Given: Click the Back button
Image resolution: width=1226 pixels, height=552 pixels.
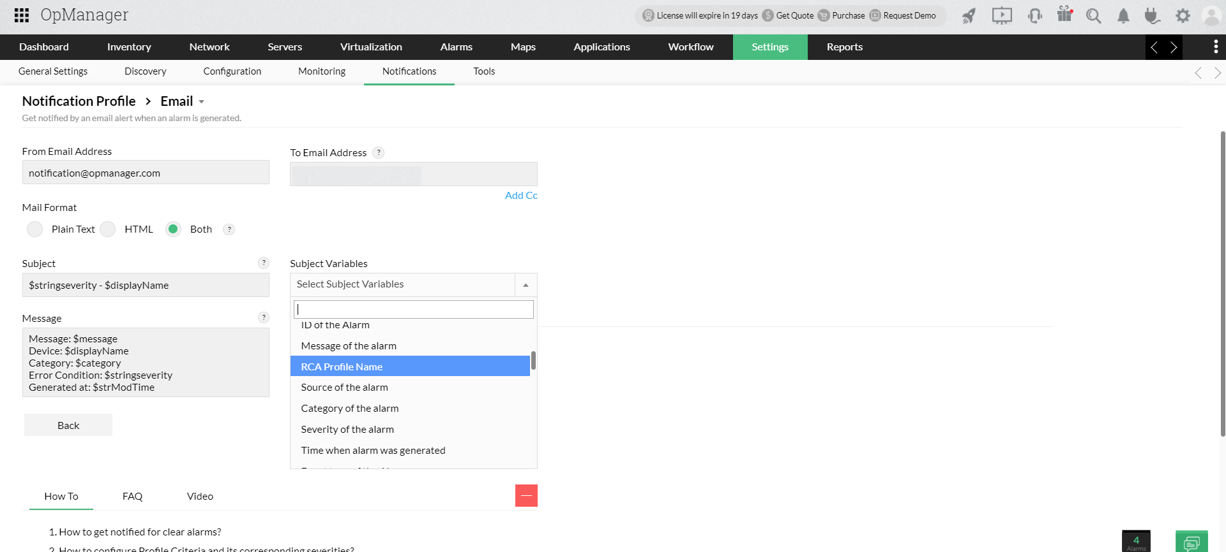Looking at the screenshot, I should point(68,425).
